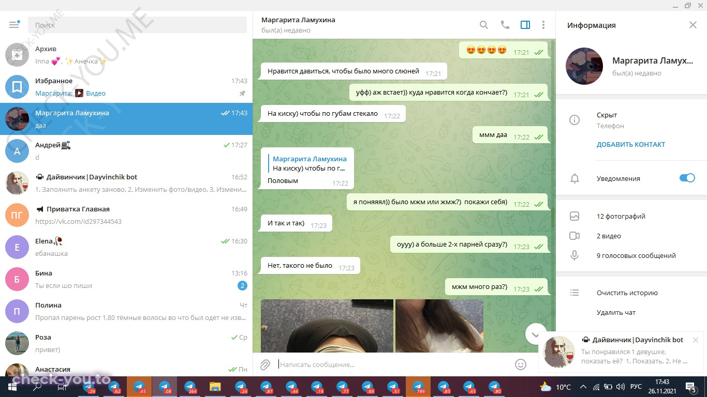Open the Андрей chat
707x397 pixels.
[x=126, y=151]
